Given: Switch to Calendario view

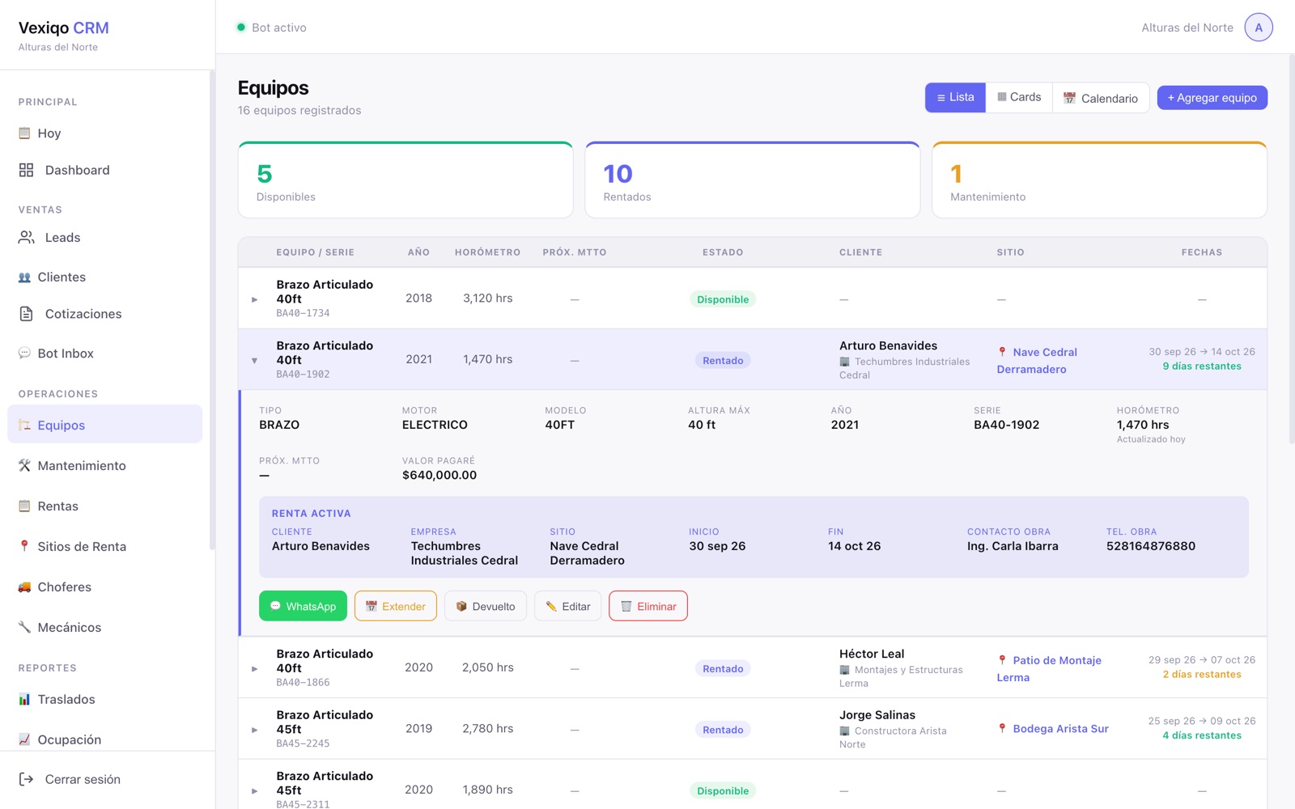Looking at the screenshot, I should (x=1101, y=98).
